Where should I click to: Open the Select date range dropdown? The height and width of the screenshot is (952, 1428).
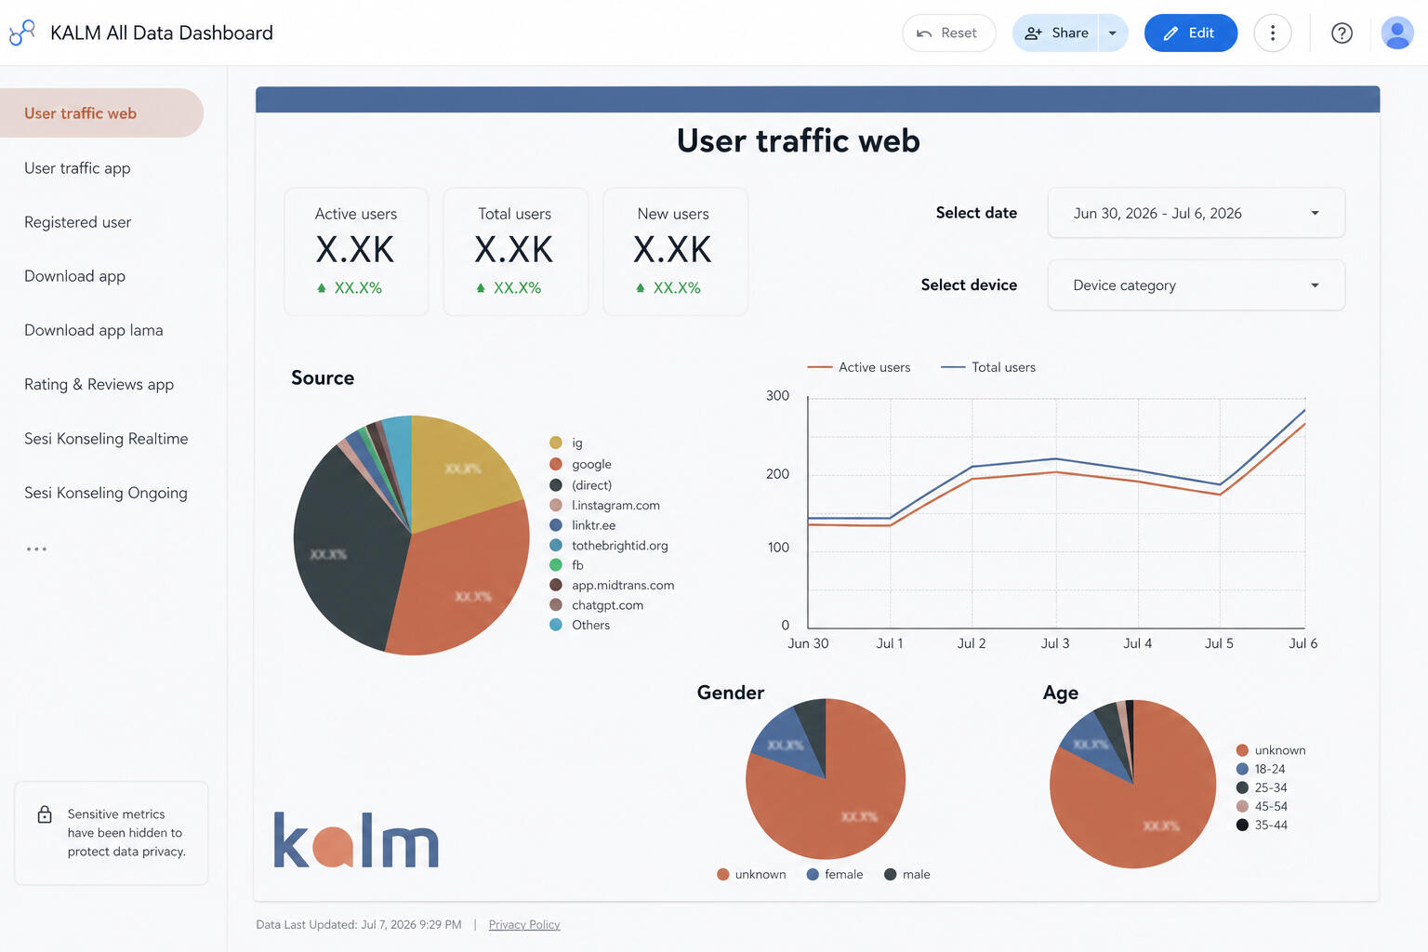1197,213
